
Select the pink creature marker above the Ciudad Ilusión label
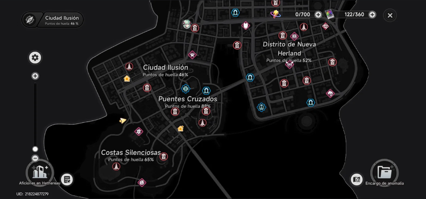[x=192, y=55]
